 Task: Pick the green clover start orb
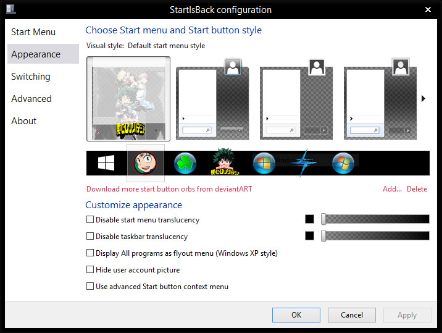[185, 163]
